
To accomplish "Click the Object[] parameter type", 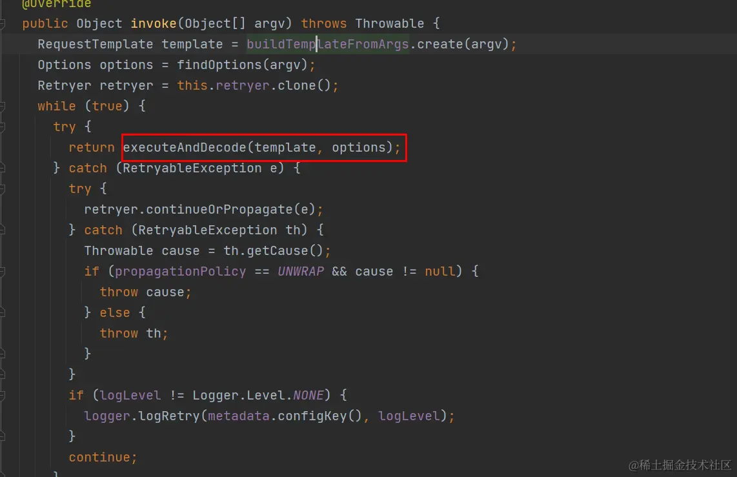I will (216, 23).
